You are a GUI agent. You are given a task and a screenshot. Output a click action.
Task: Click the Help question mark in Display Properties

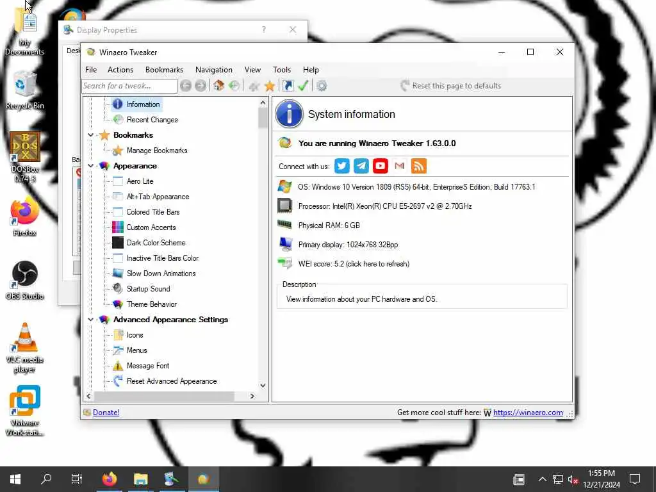(263, 29)
